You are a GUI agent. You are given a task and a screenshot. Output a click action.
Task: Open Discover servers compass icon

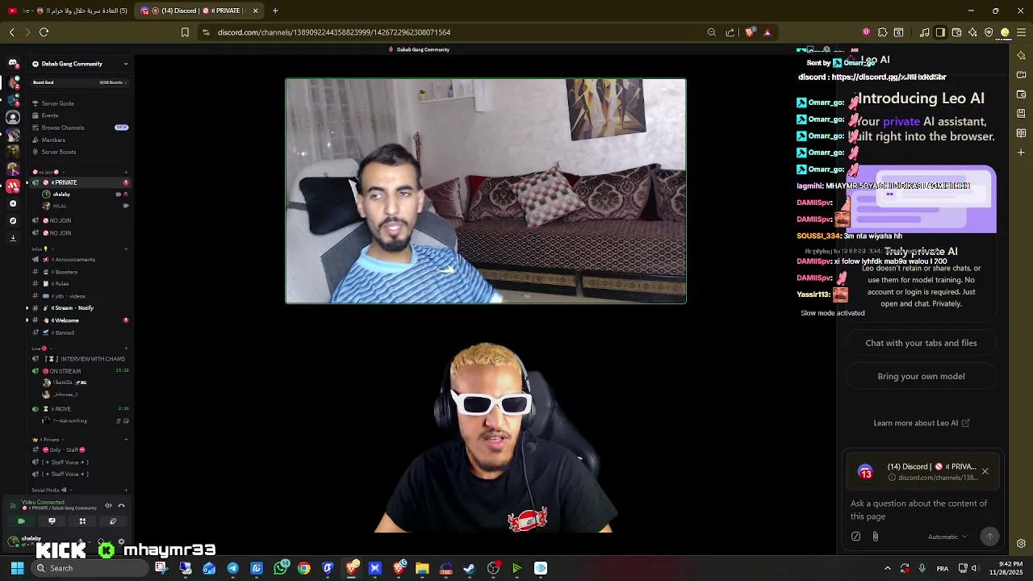point(13,220)
